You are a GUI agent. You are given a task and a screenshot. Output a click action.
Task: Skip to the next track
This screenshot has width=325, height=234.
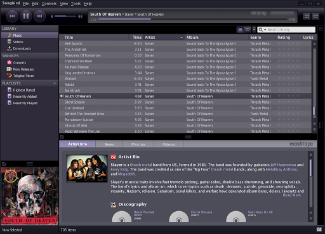(x=39, y=17)
